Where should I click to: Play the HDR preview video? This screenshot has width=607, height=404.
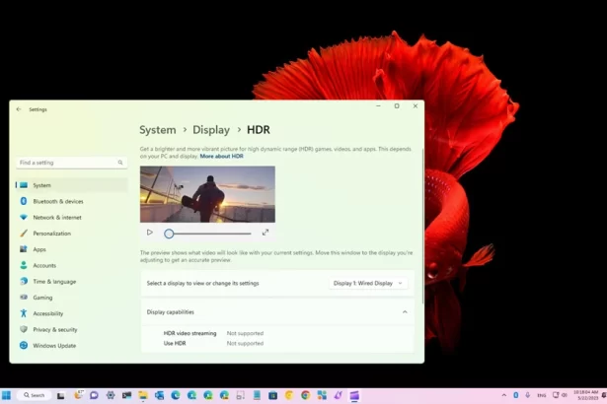pos(150,233)
